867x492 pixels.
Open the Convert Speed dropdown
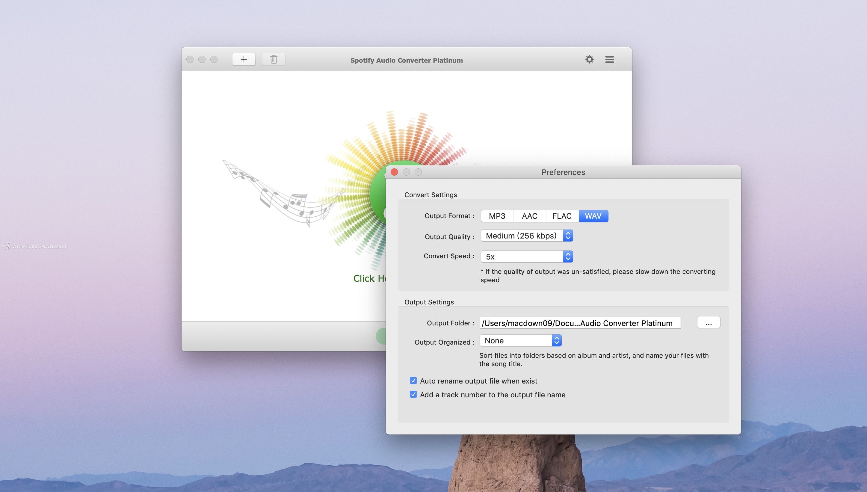click(x=527, y=256)
